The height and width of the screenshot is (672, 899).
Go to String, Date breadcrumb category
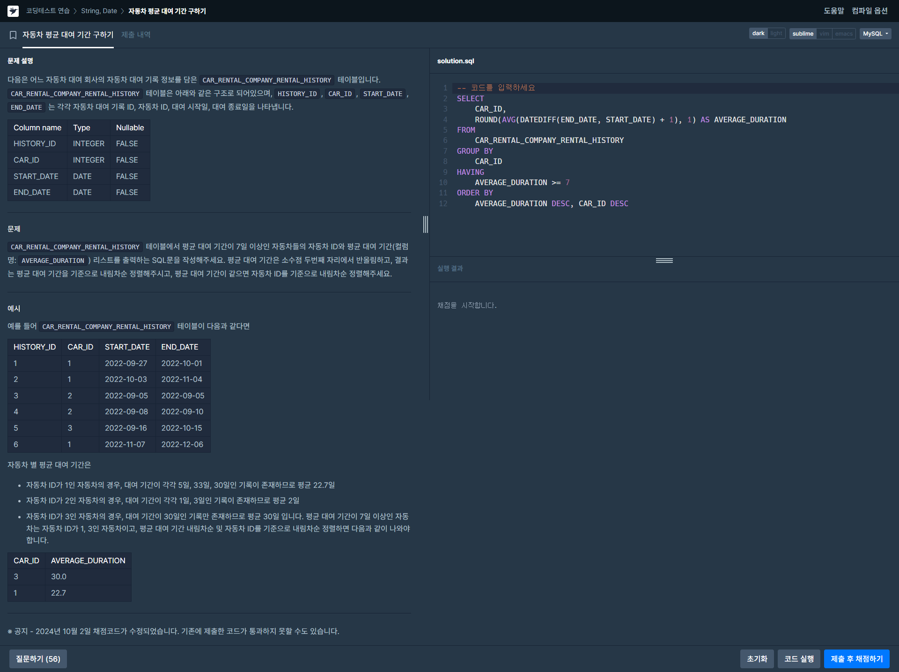point(99,11)
